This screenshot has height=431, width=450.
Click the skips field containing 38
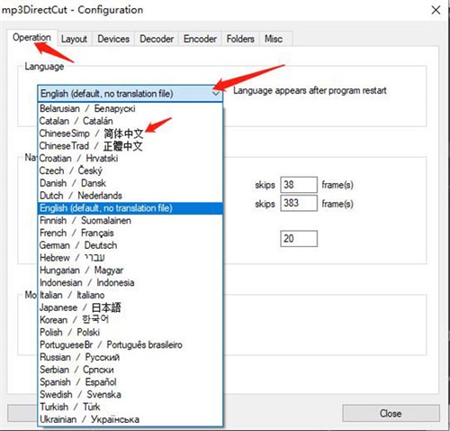tap(299, 185)
